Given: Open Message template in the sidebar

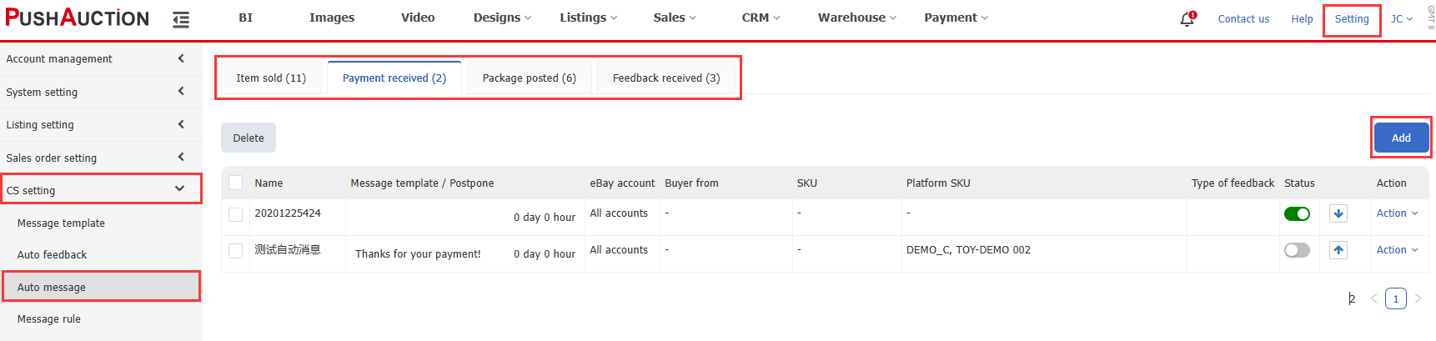Looking at the screenshot, I should tap(61, 223).
